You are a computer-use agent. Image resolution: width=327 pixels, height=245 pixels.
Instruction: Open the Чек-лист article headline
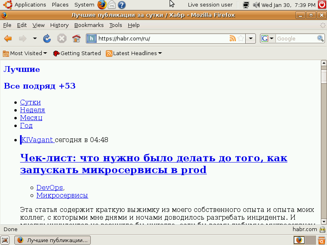pos(154,164)
